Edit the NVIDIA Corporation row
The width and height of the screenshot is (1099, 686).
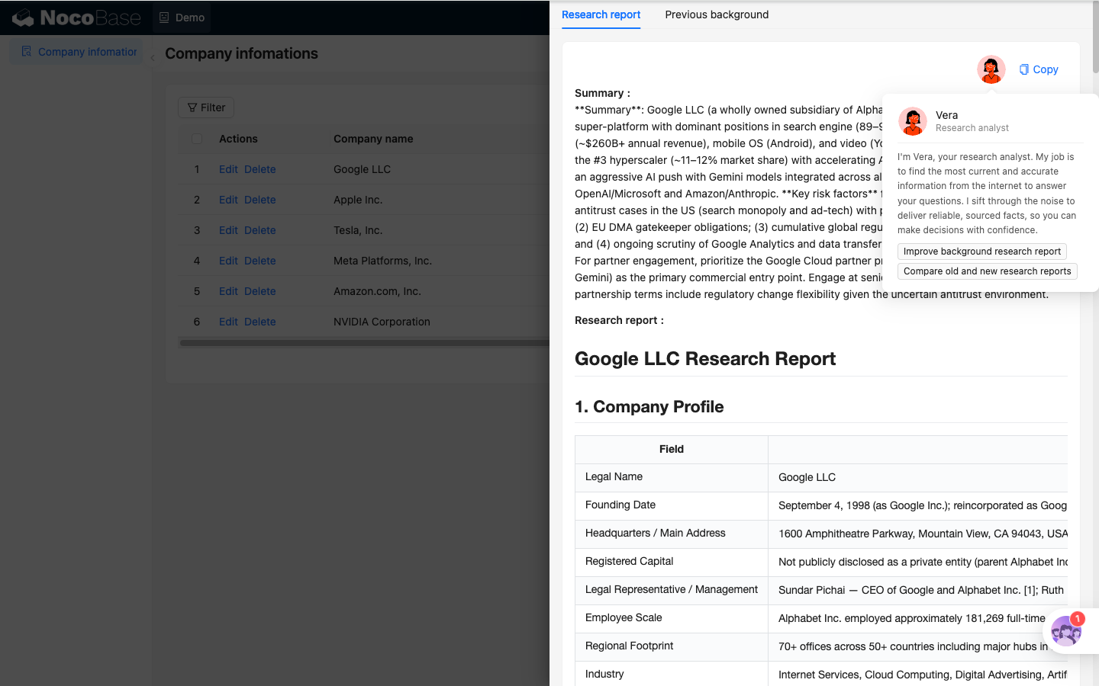[228, 322]
